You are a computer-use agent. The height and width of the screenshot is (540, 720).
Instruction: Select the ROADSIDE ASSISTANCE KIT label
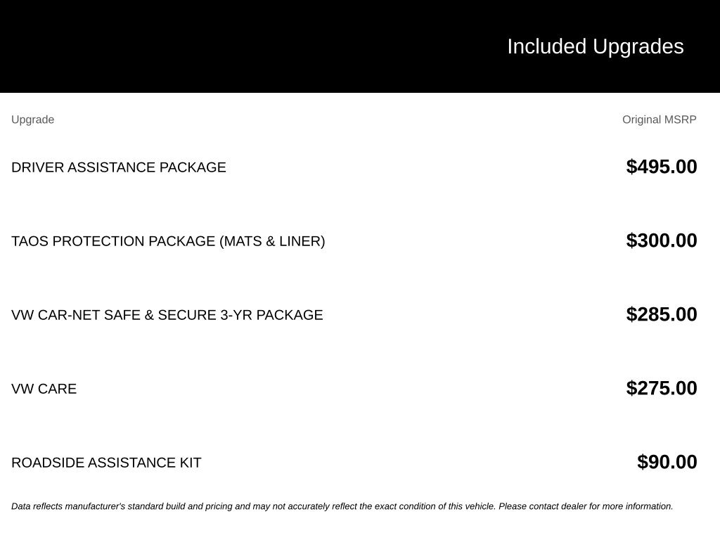click(106, 463)
